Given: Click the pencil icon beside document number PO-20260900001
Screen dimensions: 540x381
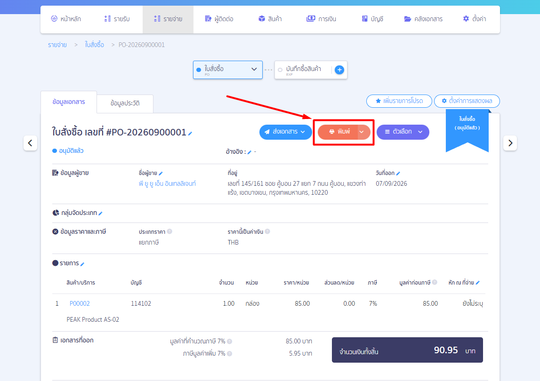Looking at the screenshot, I should (190, 133).
